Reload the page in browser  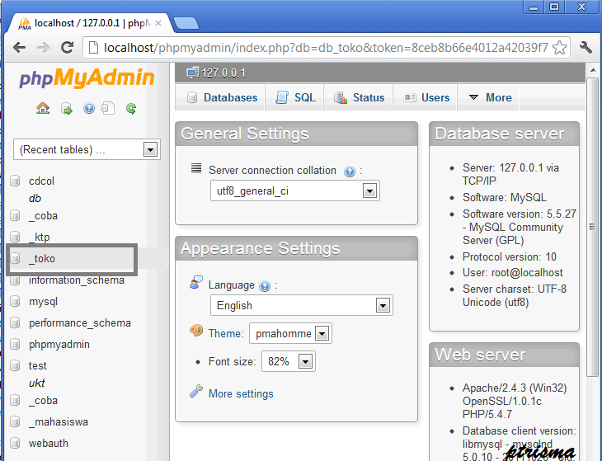[x=67, y=47]
